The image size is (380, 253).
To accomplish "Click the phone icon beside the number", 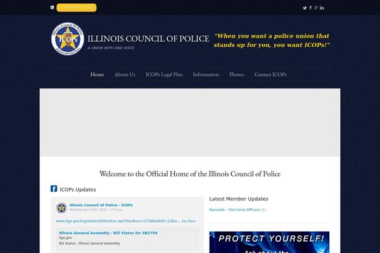I will (x=52, y=8).
